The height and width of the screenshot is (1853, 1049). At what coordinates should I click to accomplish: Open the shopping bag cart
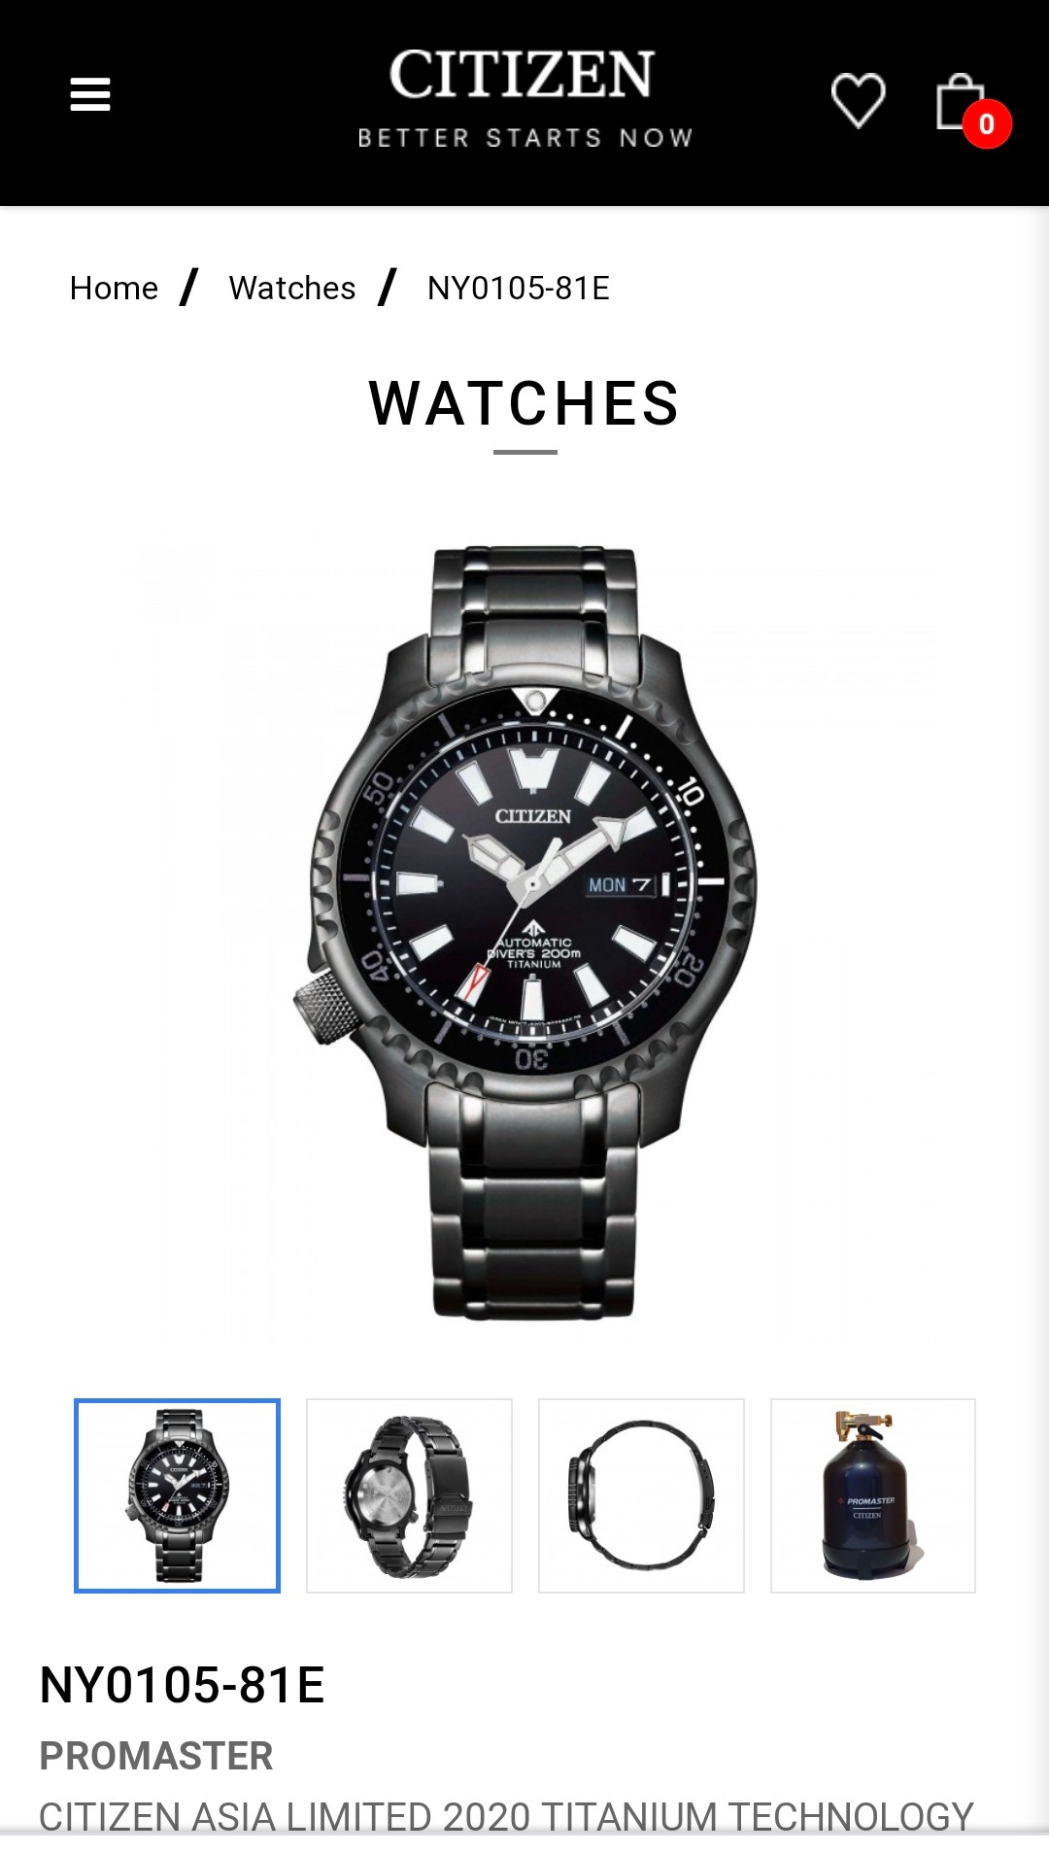pos(960,101)
